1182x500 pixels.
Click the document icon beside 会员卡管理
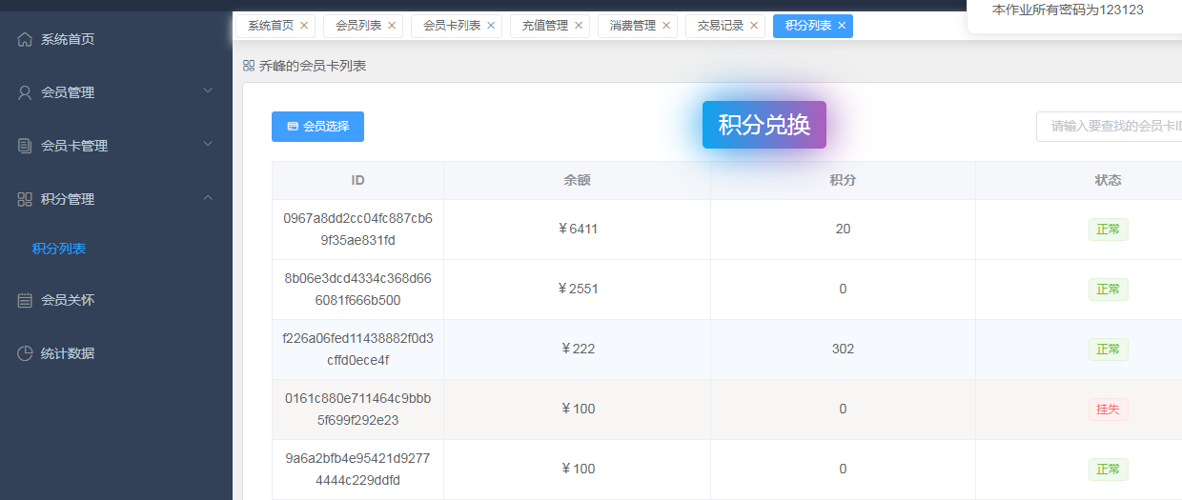coord(25,147)
